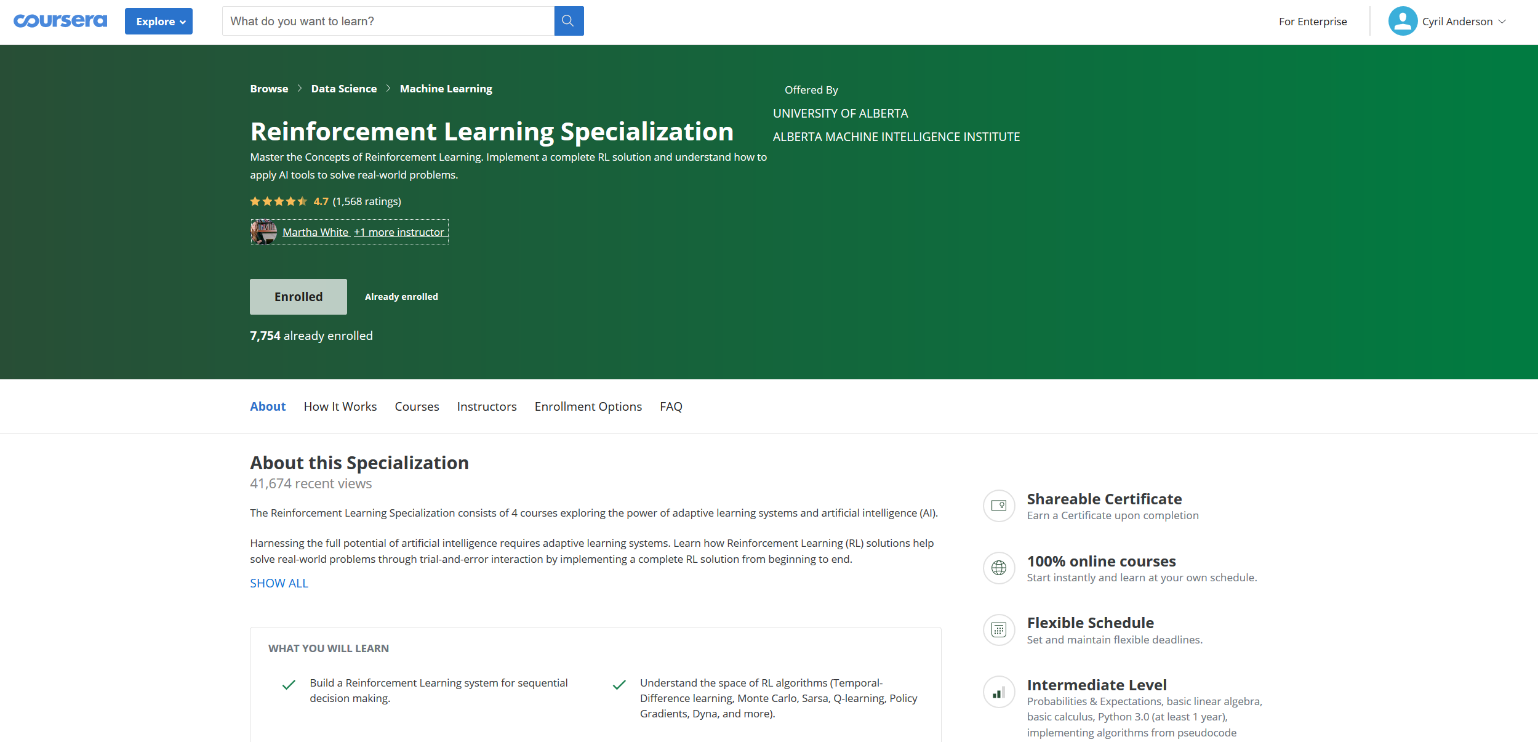Viewport: 1538px width, 742px height.
Task: Click the 'WHAT YOU WILL LEARN' heading
Action: [x=329, y=648]
